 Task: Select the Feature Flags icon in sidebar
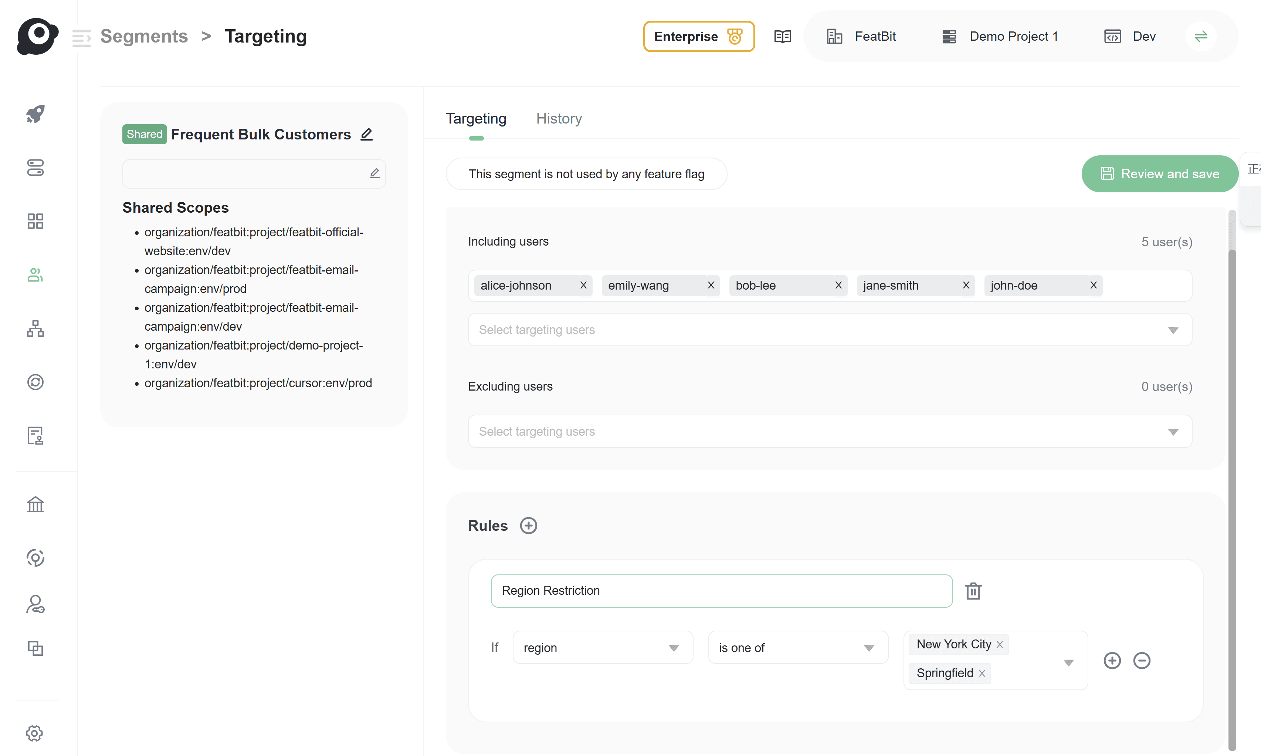click(35, 168)
